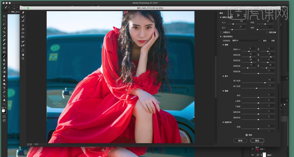This screenshot has height=157, width=294.
Task: Select the Freeze Mask tool
Action: 23,42
